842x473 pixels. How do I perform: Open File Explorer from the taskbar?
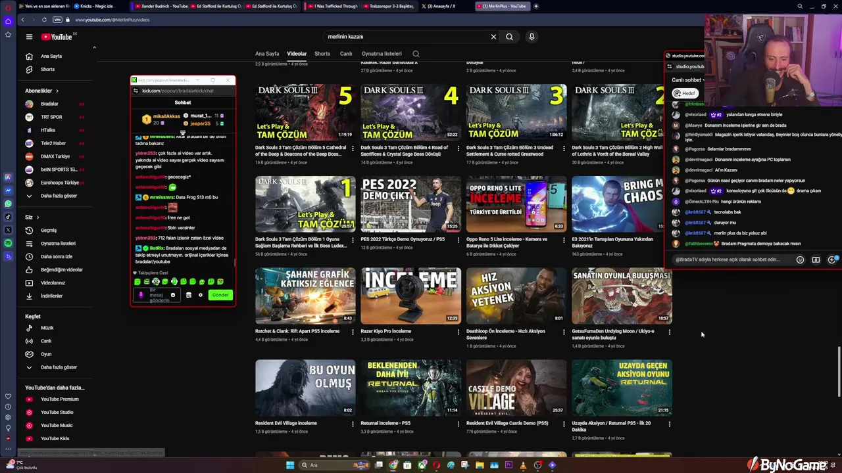click(480, 465)
